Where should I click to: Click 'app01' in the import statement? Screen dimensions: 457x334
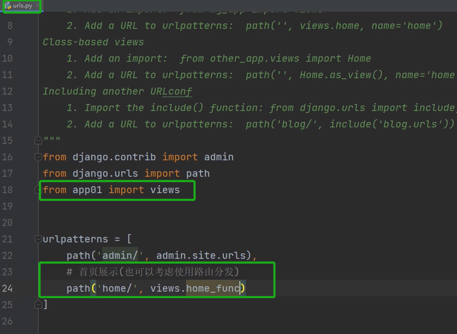[x=87, y=190]
